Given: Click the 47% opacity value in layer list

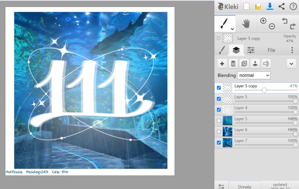Looking at the screenshot, I should click(x=293, y=86).
